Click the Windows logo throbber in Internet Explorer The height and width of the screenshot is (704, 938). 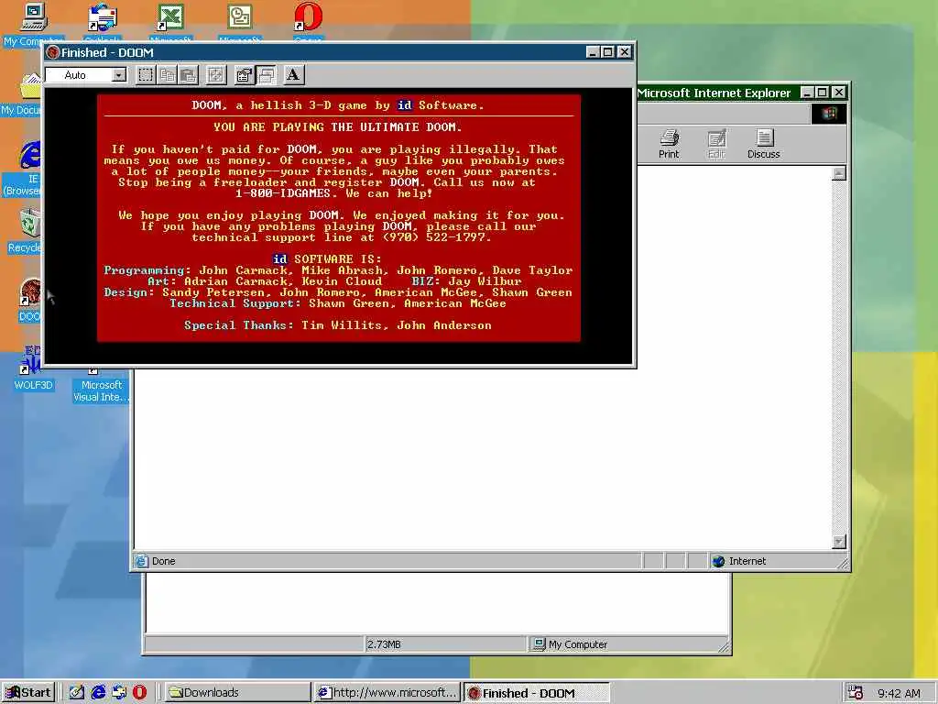point(828,114)
